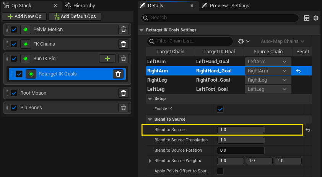Disable the Pin Bones op checkbox

(14, 108)
